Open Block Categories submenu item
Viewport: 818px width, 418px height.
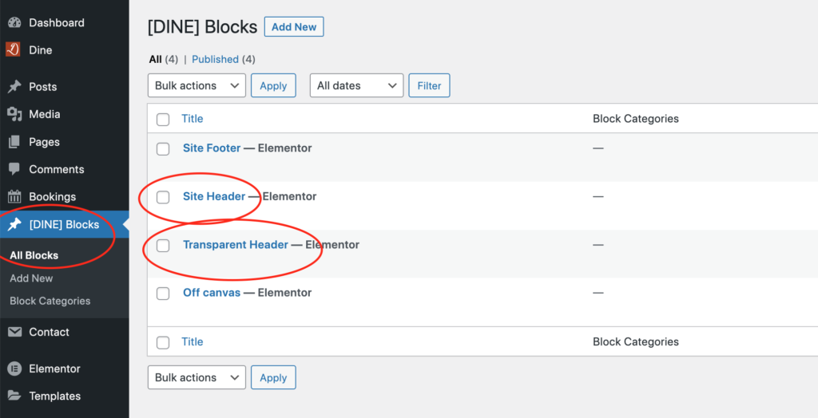[50, 301]
